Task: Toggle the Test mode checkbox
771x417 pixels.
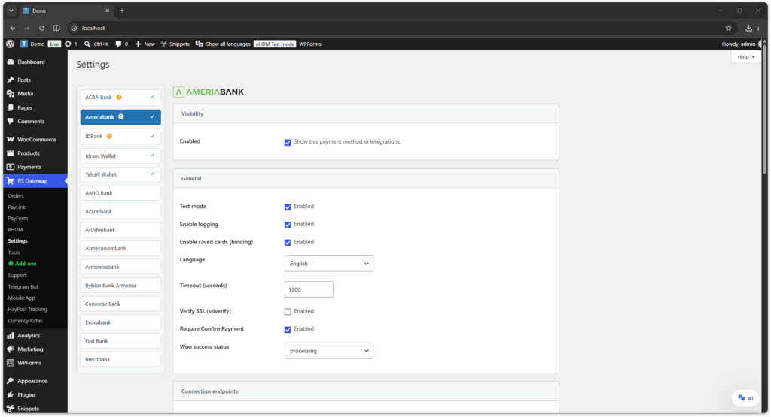Action: (x=288, y=207)
